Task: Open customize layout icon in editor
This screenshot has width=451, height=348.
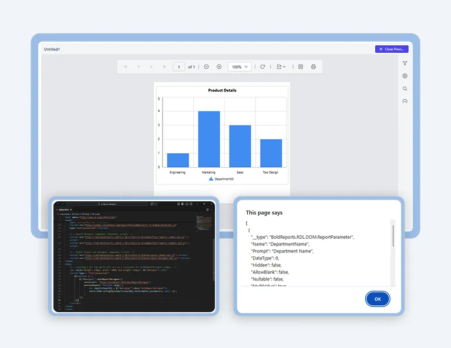Action: [179, 204]
